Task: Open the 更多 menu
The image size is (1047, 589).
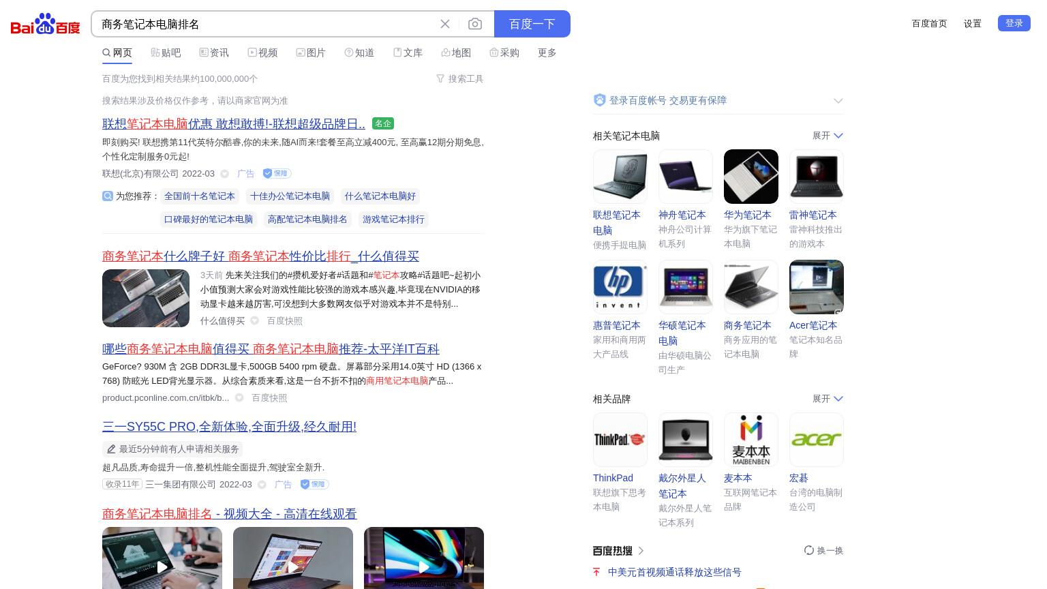Action: click(547, 52)
